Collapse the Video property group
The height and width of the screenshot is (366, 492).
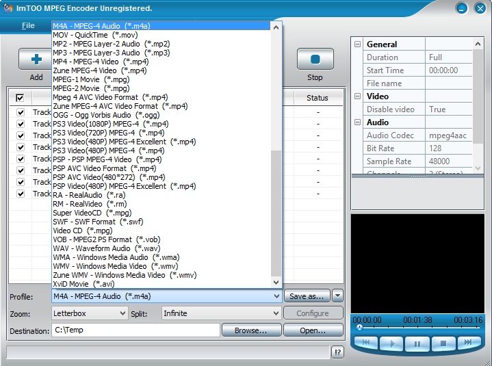357,96
